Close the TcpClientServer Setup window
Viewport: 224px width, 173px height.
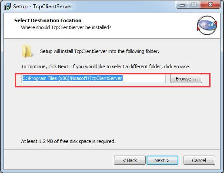(x=210, y=5)
